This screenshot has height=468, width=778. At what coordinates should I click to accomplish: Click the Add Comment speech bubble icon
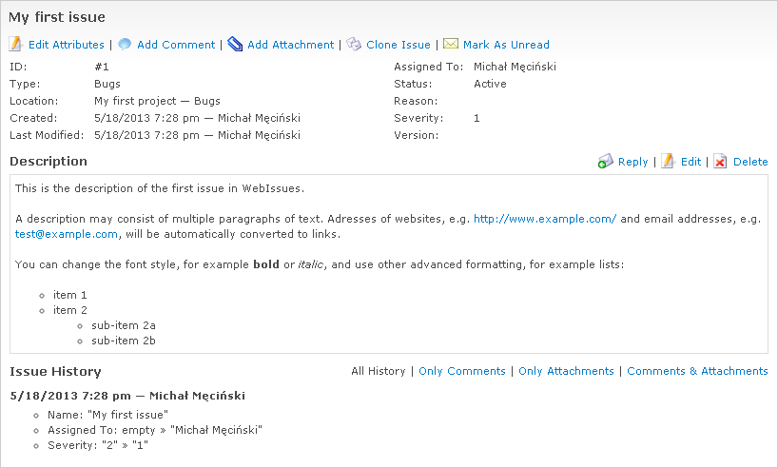pos(125,44)
